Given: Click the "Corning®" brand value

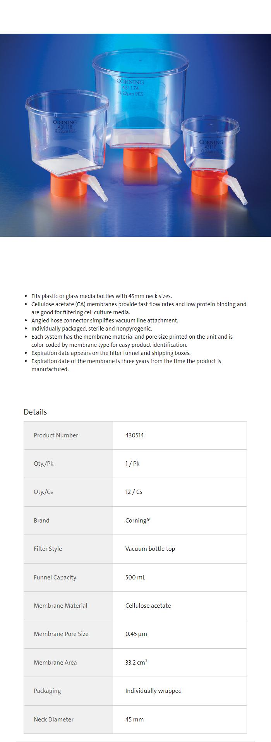Looking at the screenshot, I should 137,520.
